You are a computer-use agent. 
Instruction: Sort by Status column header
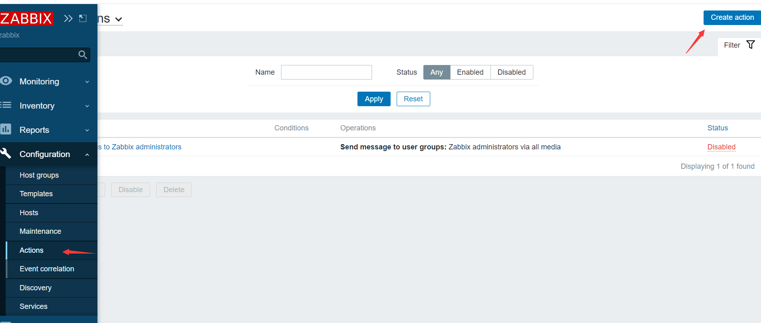point(718,128)
